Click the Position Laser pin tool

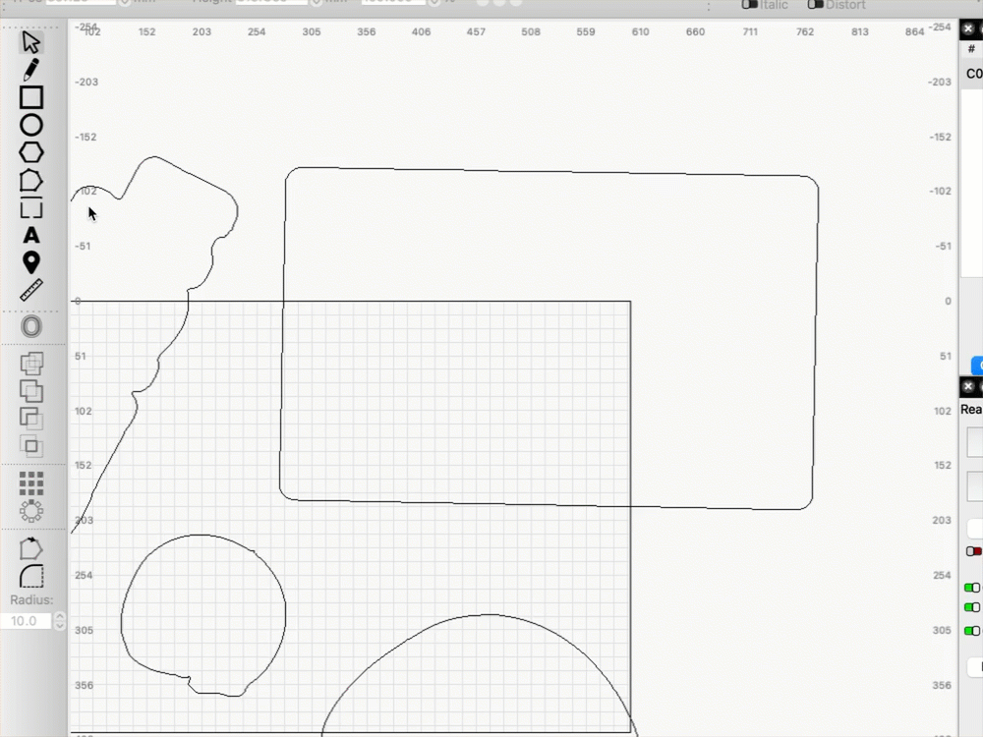click(30, 262)
